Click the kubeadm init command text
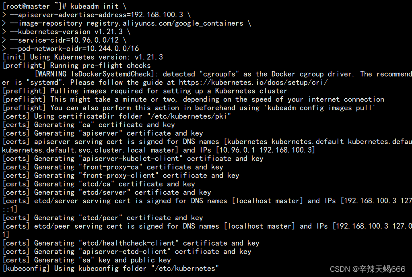The image size is (412, 277). [94, 6]
